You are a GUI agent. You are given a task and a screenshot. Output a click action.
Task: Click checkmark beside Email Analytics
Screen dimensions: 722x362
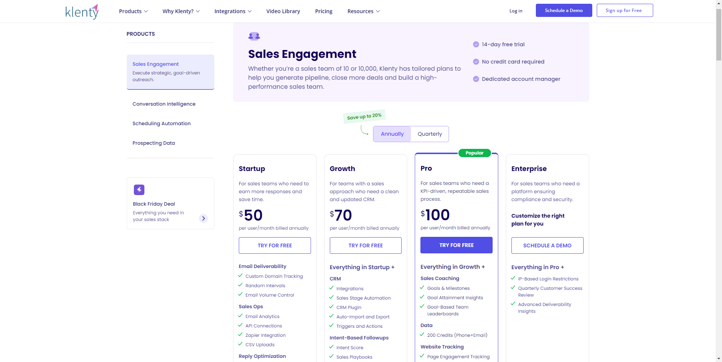click(x=240, y=316)
